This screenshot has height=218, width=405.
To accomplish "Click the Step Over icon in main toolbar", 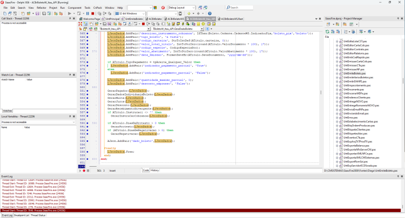I will coord(105,13).
